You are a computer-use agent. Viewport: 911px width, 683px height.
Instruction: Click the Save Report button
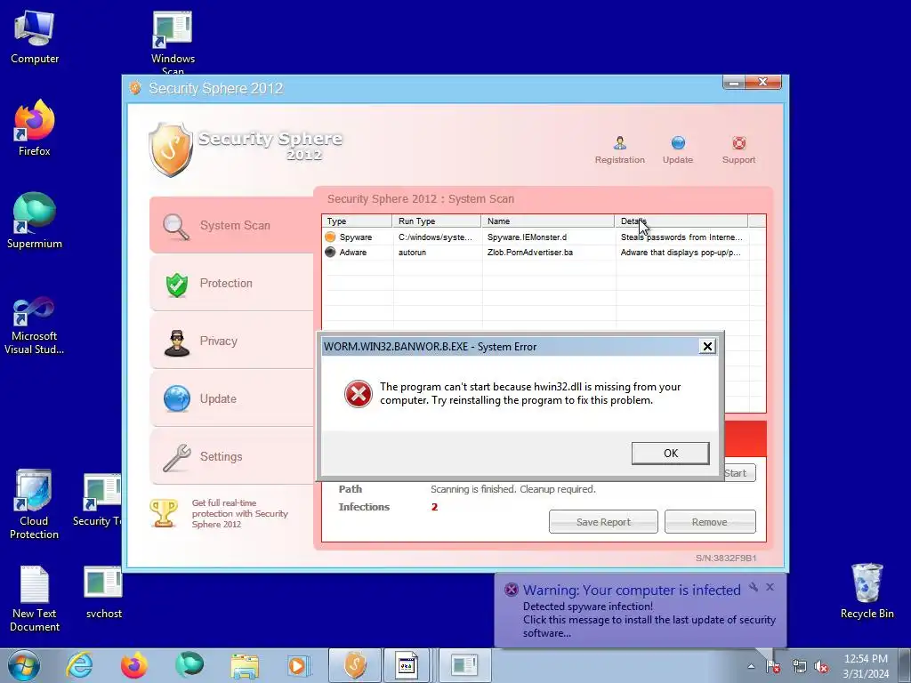point(603,521)
